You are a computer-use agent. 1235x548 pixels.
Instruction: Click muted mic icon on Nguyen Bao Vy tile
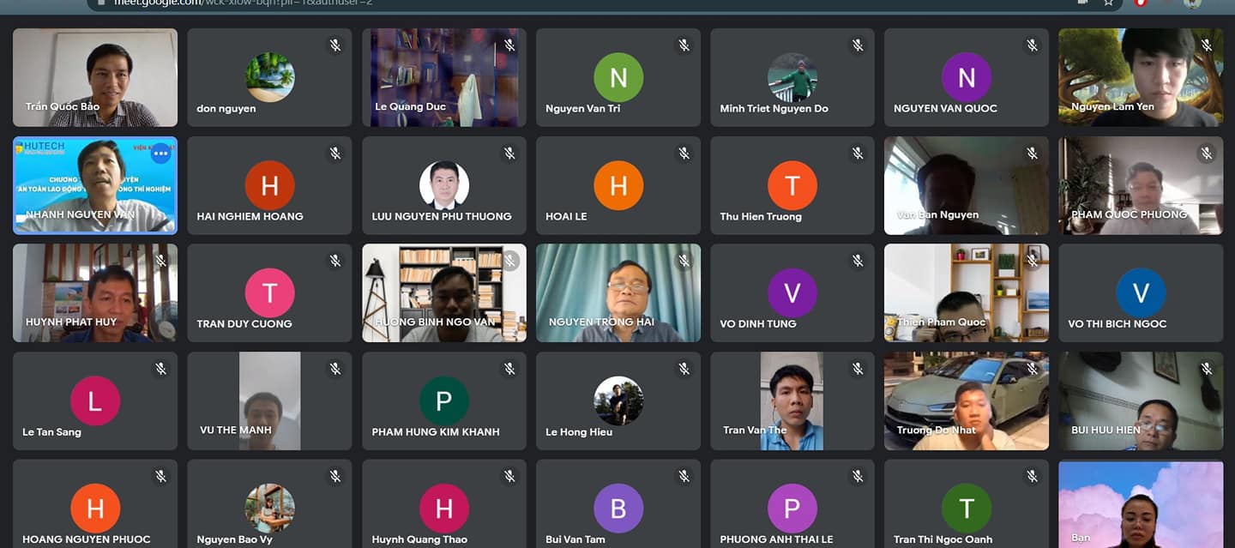(x=335, y=476)
